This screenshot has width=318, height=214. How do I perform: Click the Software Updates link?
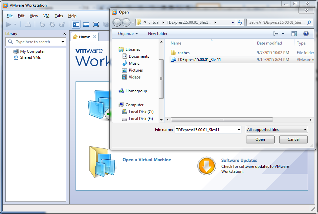click(239, 160)
